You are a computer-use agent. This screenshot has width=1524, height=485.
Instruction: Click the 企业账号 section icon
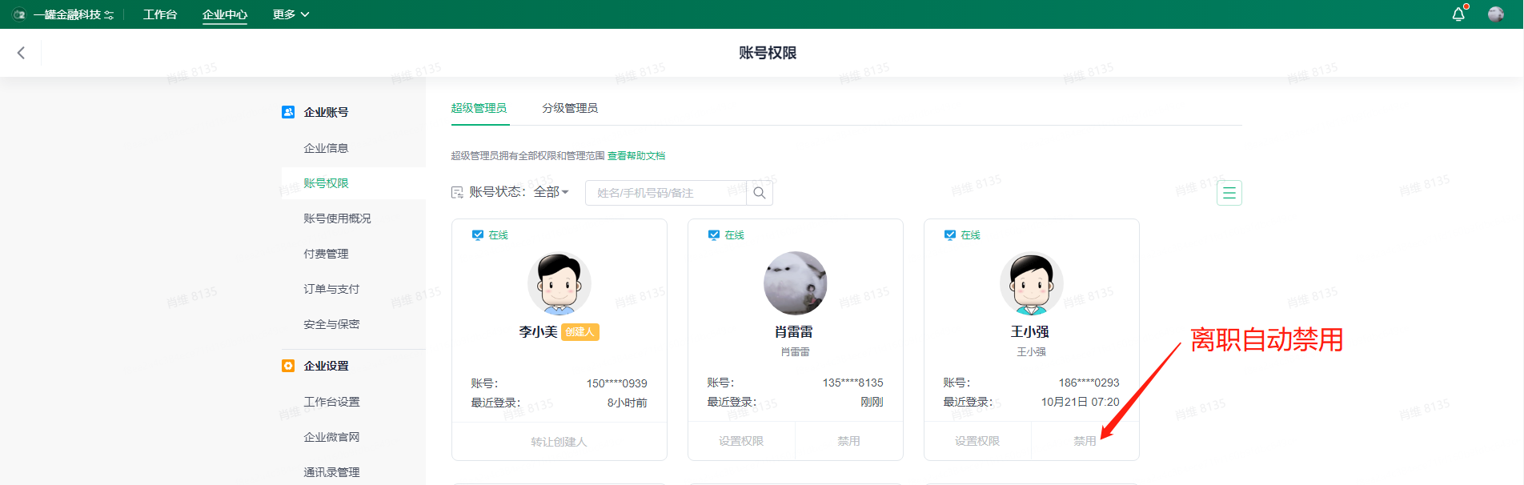click(x=288, y=112)
